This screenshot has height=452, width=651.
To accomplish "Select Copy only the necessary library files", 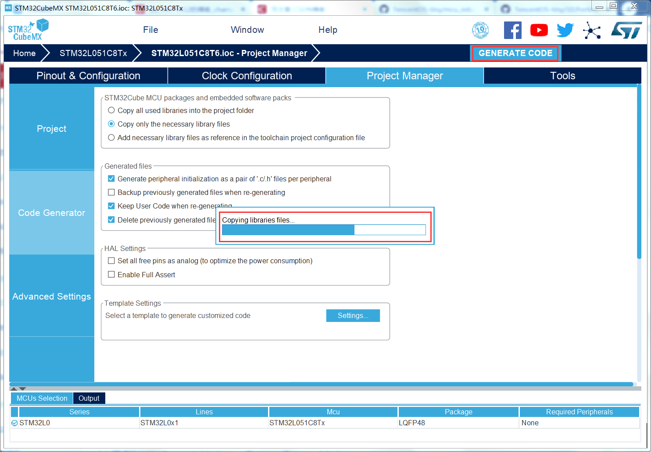I will pyautogui.click(x=111, y=124).
